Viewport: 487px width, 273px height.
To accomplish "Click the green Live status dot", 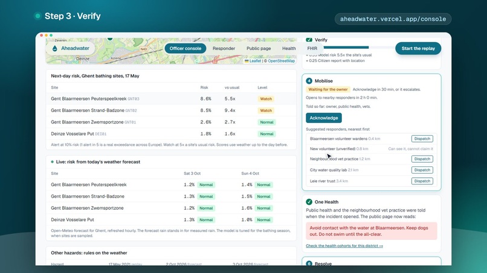I will point(52,162).
